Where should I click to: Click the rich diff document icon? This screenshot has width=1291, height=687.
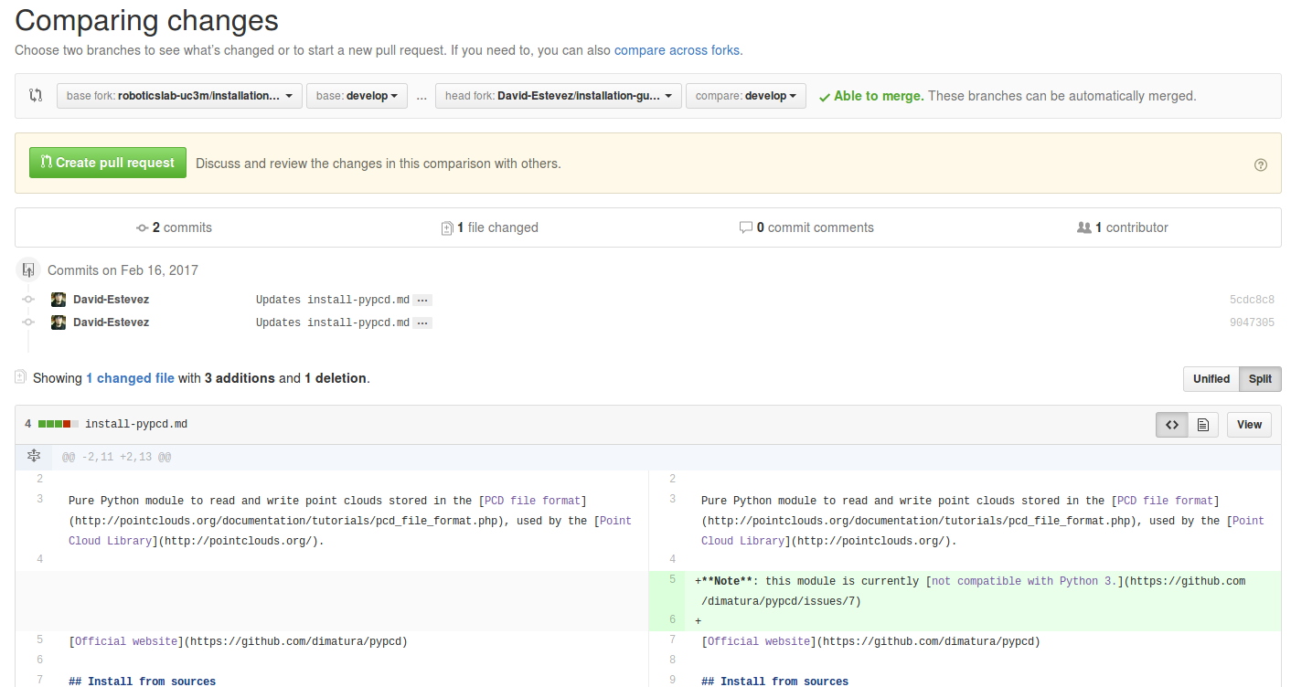(1203, 425)
